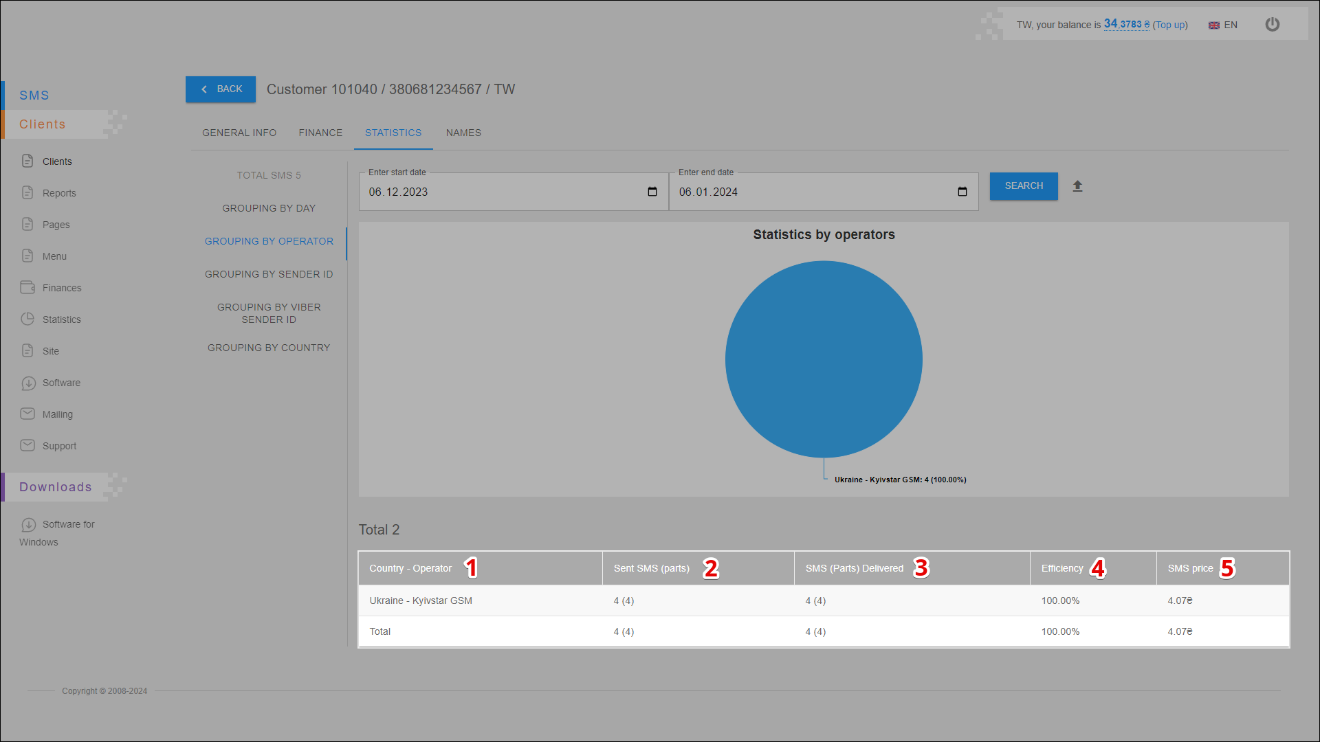Click the blue pie chart slice
The width and height of the screenshot is (1320, 742).
click(824, 359)
